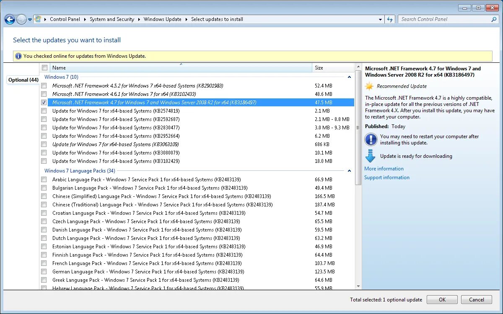Go back with the Back arrow button
Image resolution: width=503 pixels, height=314 pixels.
[10, 19]
